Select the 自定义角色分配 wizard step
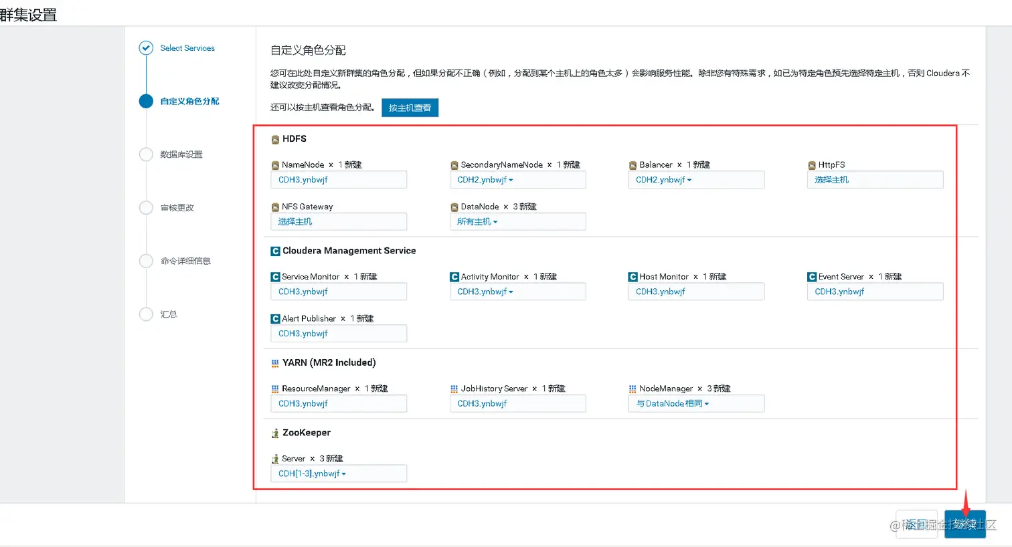Viewport: 1012px width, 547px height. pos(189,101)
